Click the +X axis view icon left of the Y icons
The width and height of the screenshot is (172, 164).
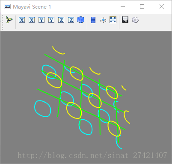click(x=32, y=20)
